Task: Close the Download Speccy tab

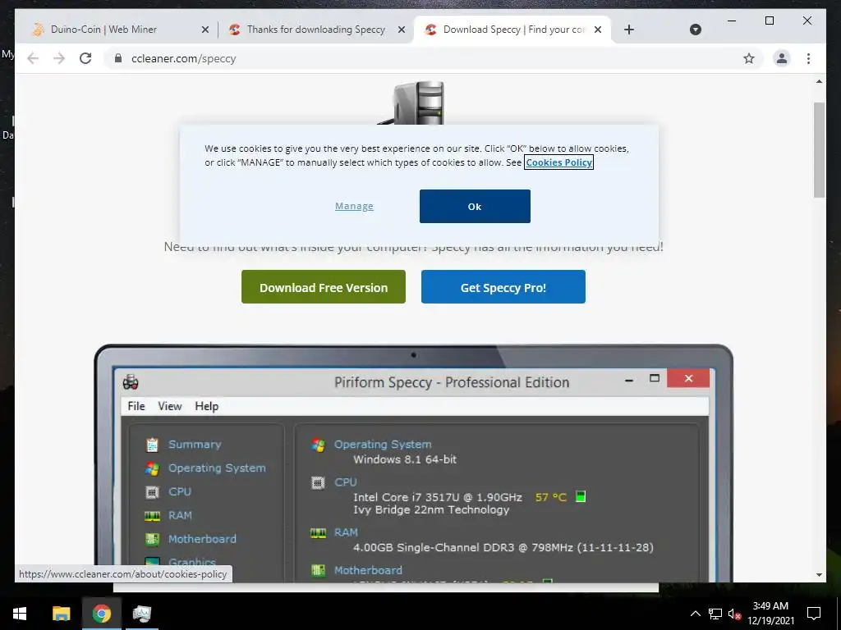Action: pyautogui.click(x=598, y=30)
